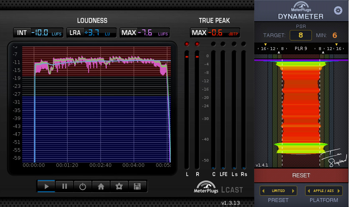Select next preset with LIMITED right arrow
The width and height of the screenshot is (349, 207).
click(293, 191)
